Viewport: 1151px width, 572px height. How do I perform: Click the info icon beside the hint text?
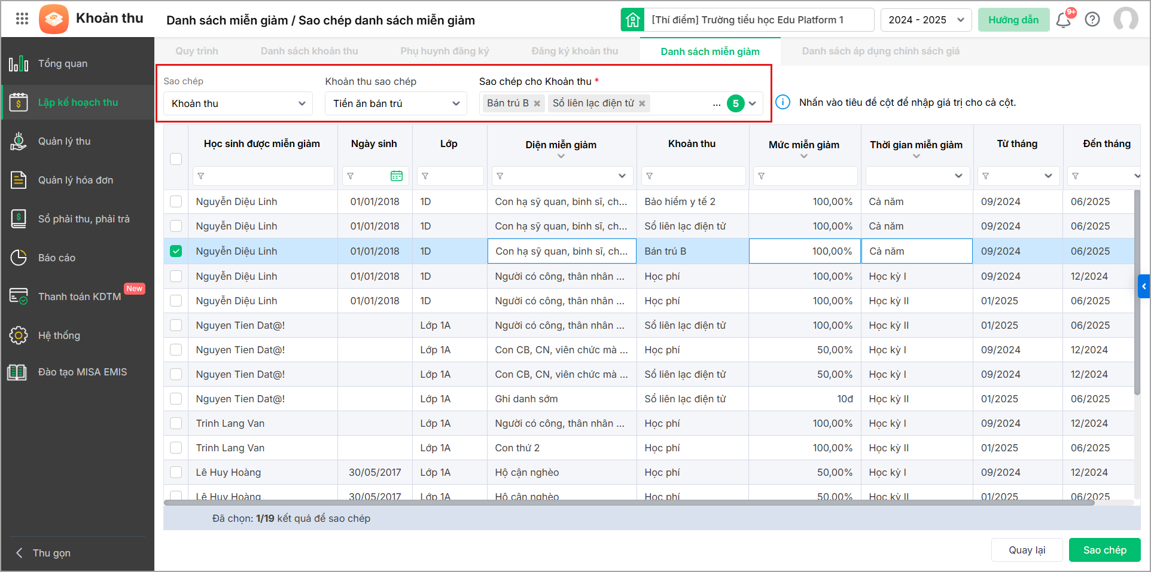782,102
